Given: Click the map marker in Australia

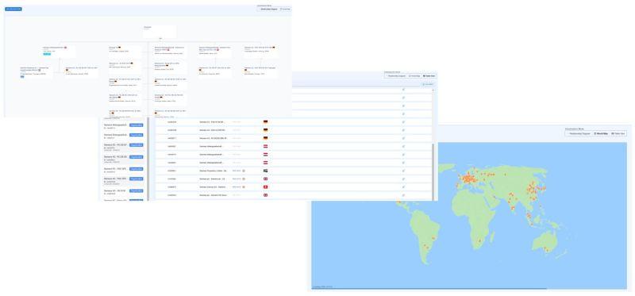Looking at the screenshot, I should (546, 248).
